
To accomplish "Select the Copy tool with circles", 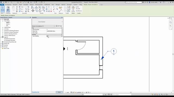I will click(x=36, y=11).
